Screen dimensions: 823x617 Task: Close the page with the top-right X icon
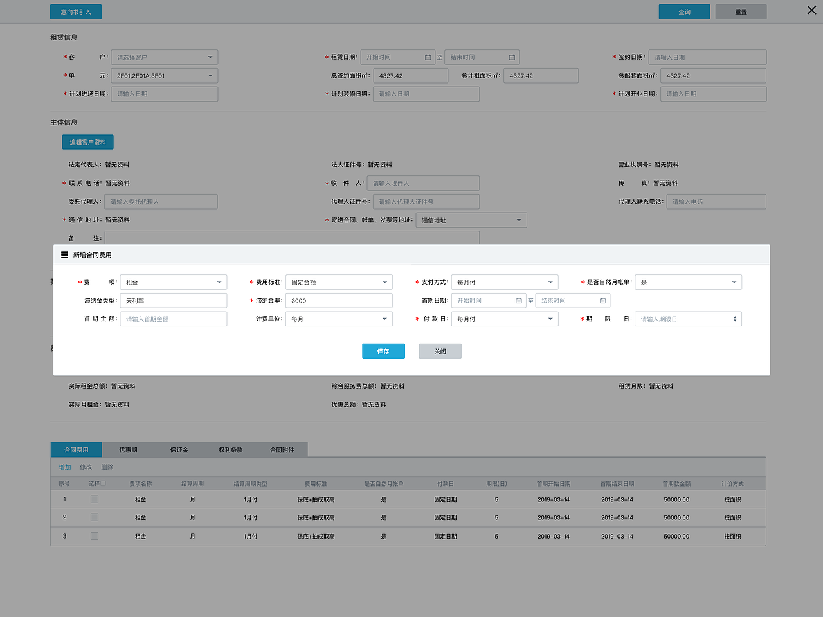coord(811,10)
